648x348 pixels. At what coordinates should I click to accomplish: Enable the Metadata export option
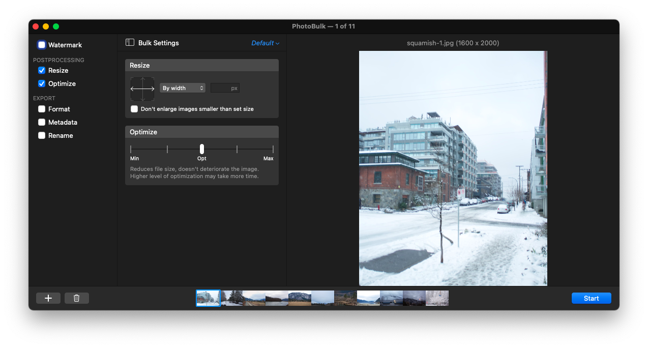click(41, 122)
